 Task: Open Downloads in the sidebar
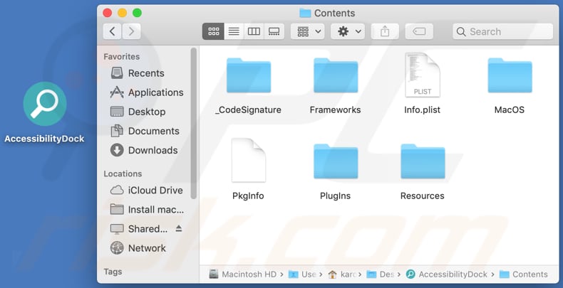coord(144,151)
